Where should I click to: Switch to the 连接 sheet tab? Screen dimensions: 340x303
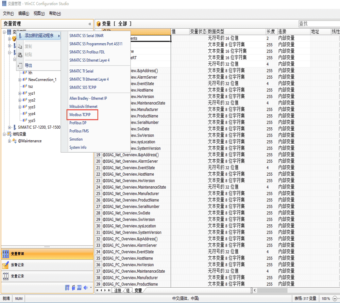(x=118, y=290)
